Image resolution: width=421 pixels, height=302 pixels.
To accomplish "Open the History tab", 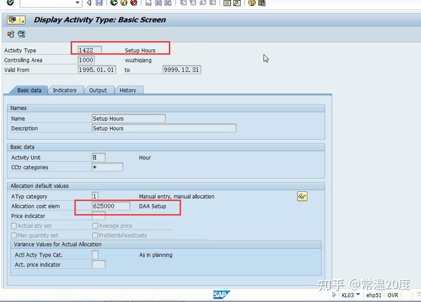I will click(x=129, y=90).
